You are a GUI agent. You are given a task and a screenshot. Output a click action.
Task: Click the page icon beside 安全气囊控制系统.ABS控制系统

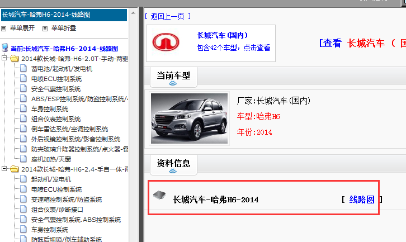tap(23, 219)
